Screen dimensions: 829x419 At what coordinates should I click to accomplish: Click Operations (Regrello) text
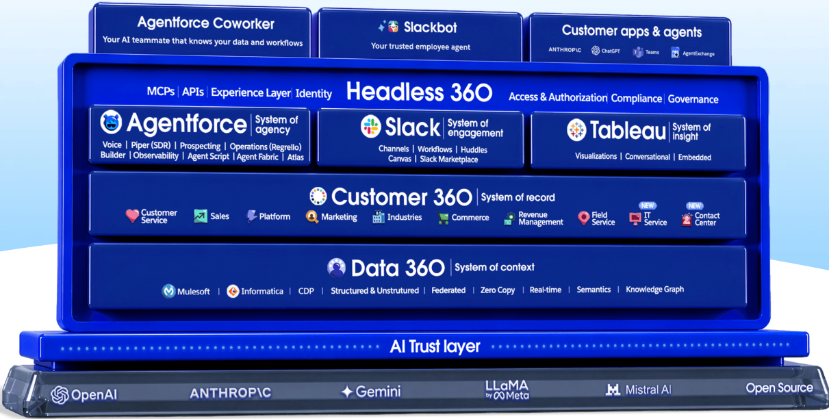(x=266, y=147)
